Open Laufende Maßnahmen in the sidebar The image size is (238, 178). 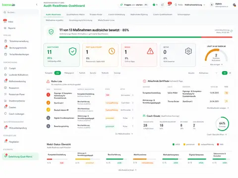[18, 75]
